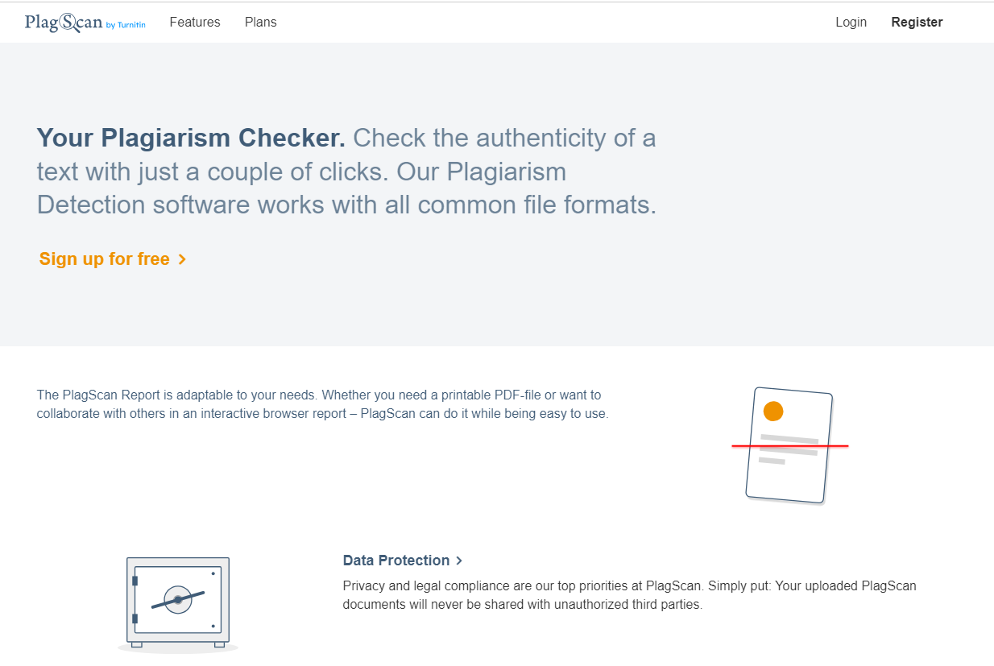Open the Features menu item
994x666 pixels.
[x=195, y=23]
